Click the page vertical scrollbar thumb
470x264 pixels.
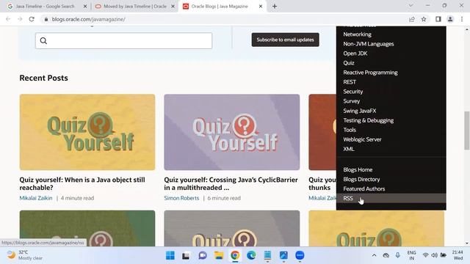(x=467, y=131)
